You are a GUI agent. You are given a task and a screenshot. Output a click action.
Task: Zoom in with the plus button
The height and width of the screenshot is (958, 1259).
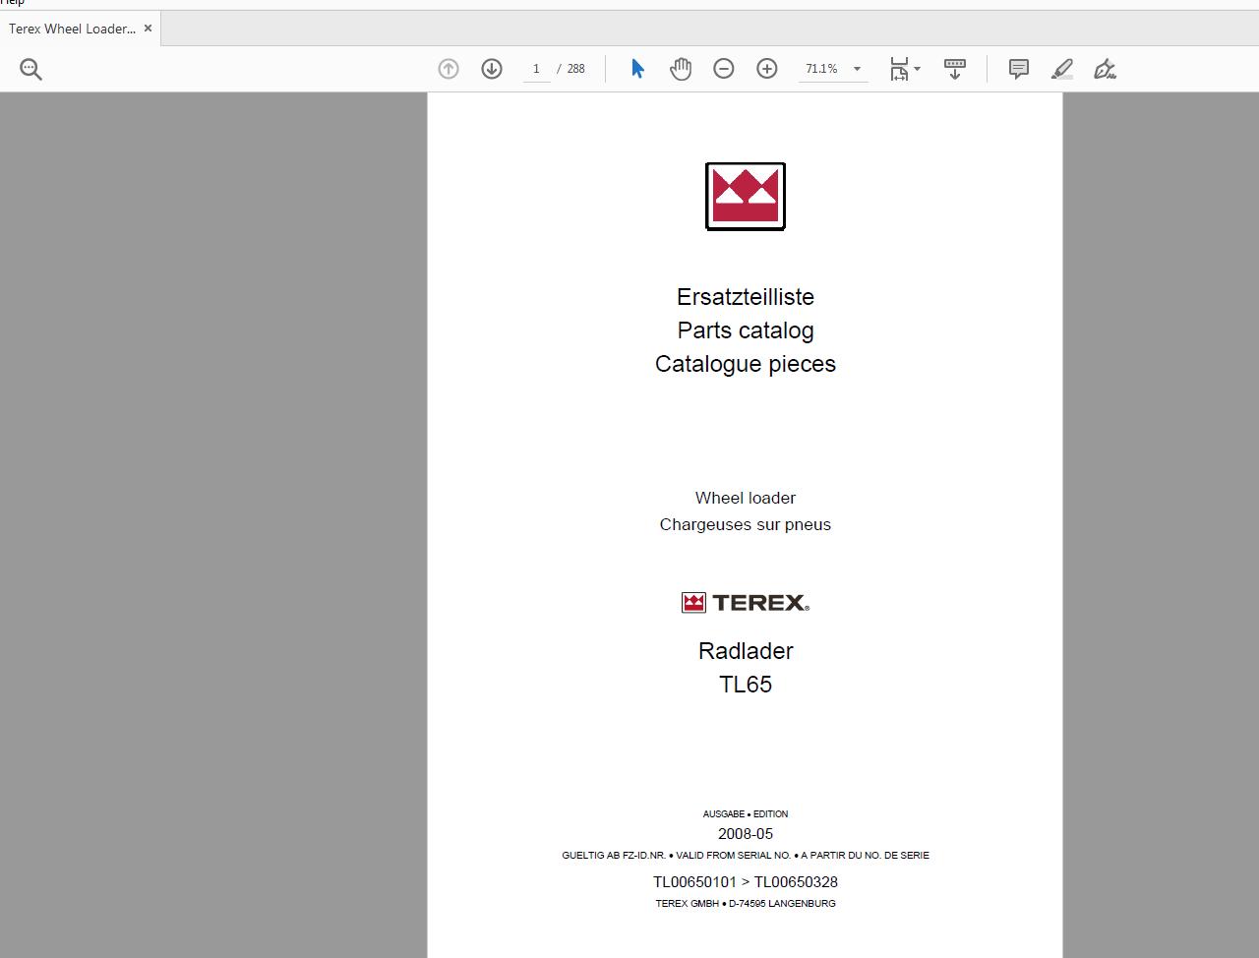tap(767, 69)
